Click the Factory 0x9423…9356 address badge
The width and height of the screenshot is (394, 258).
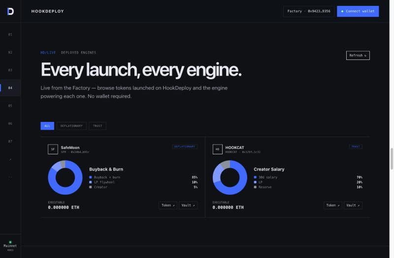[x=309, y=11]
